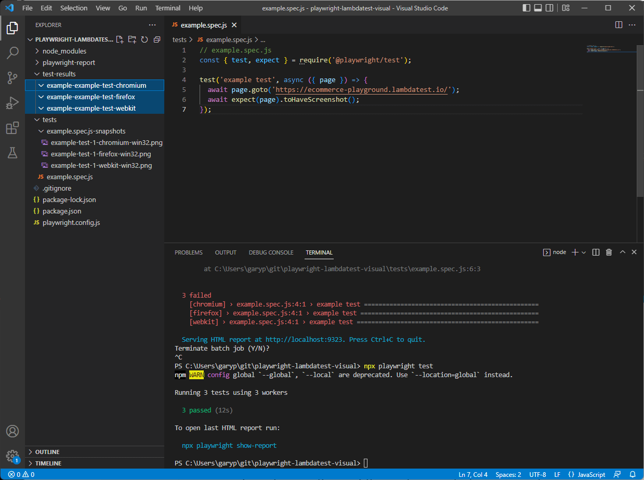Open the Testing flask icon view
Screen dimensions: 644x480
12,153
